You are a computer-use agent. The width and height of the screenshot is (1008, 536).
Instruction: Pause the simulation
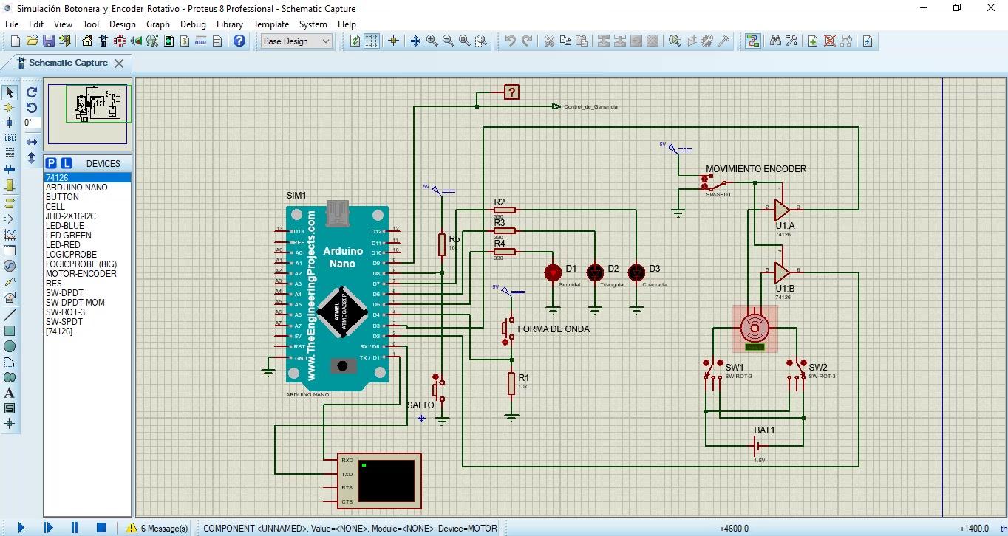coord(75,528)
